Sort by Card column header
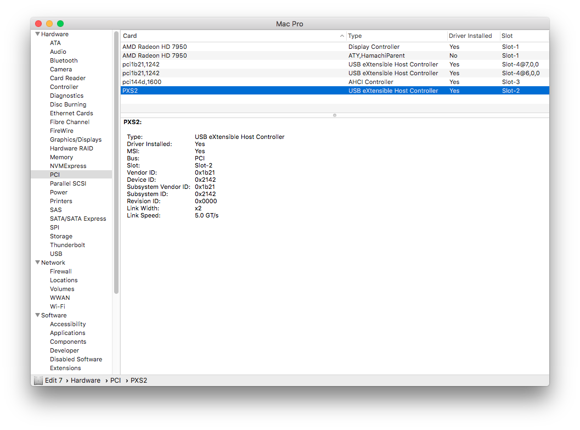 pos(233,36)
